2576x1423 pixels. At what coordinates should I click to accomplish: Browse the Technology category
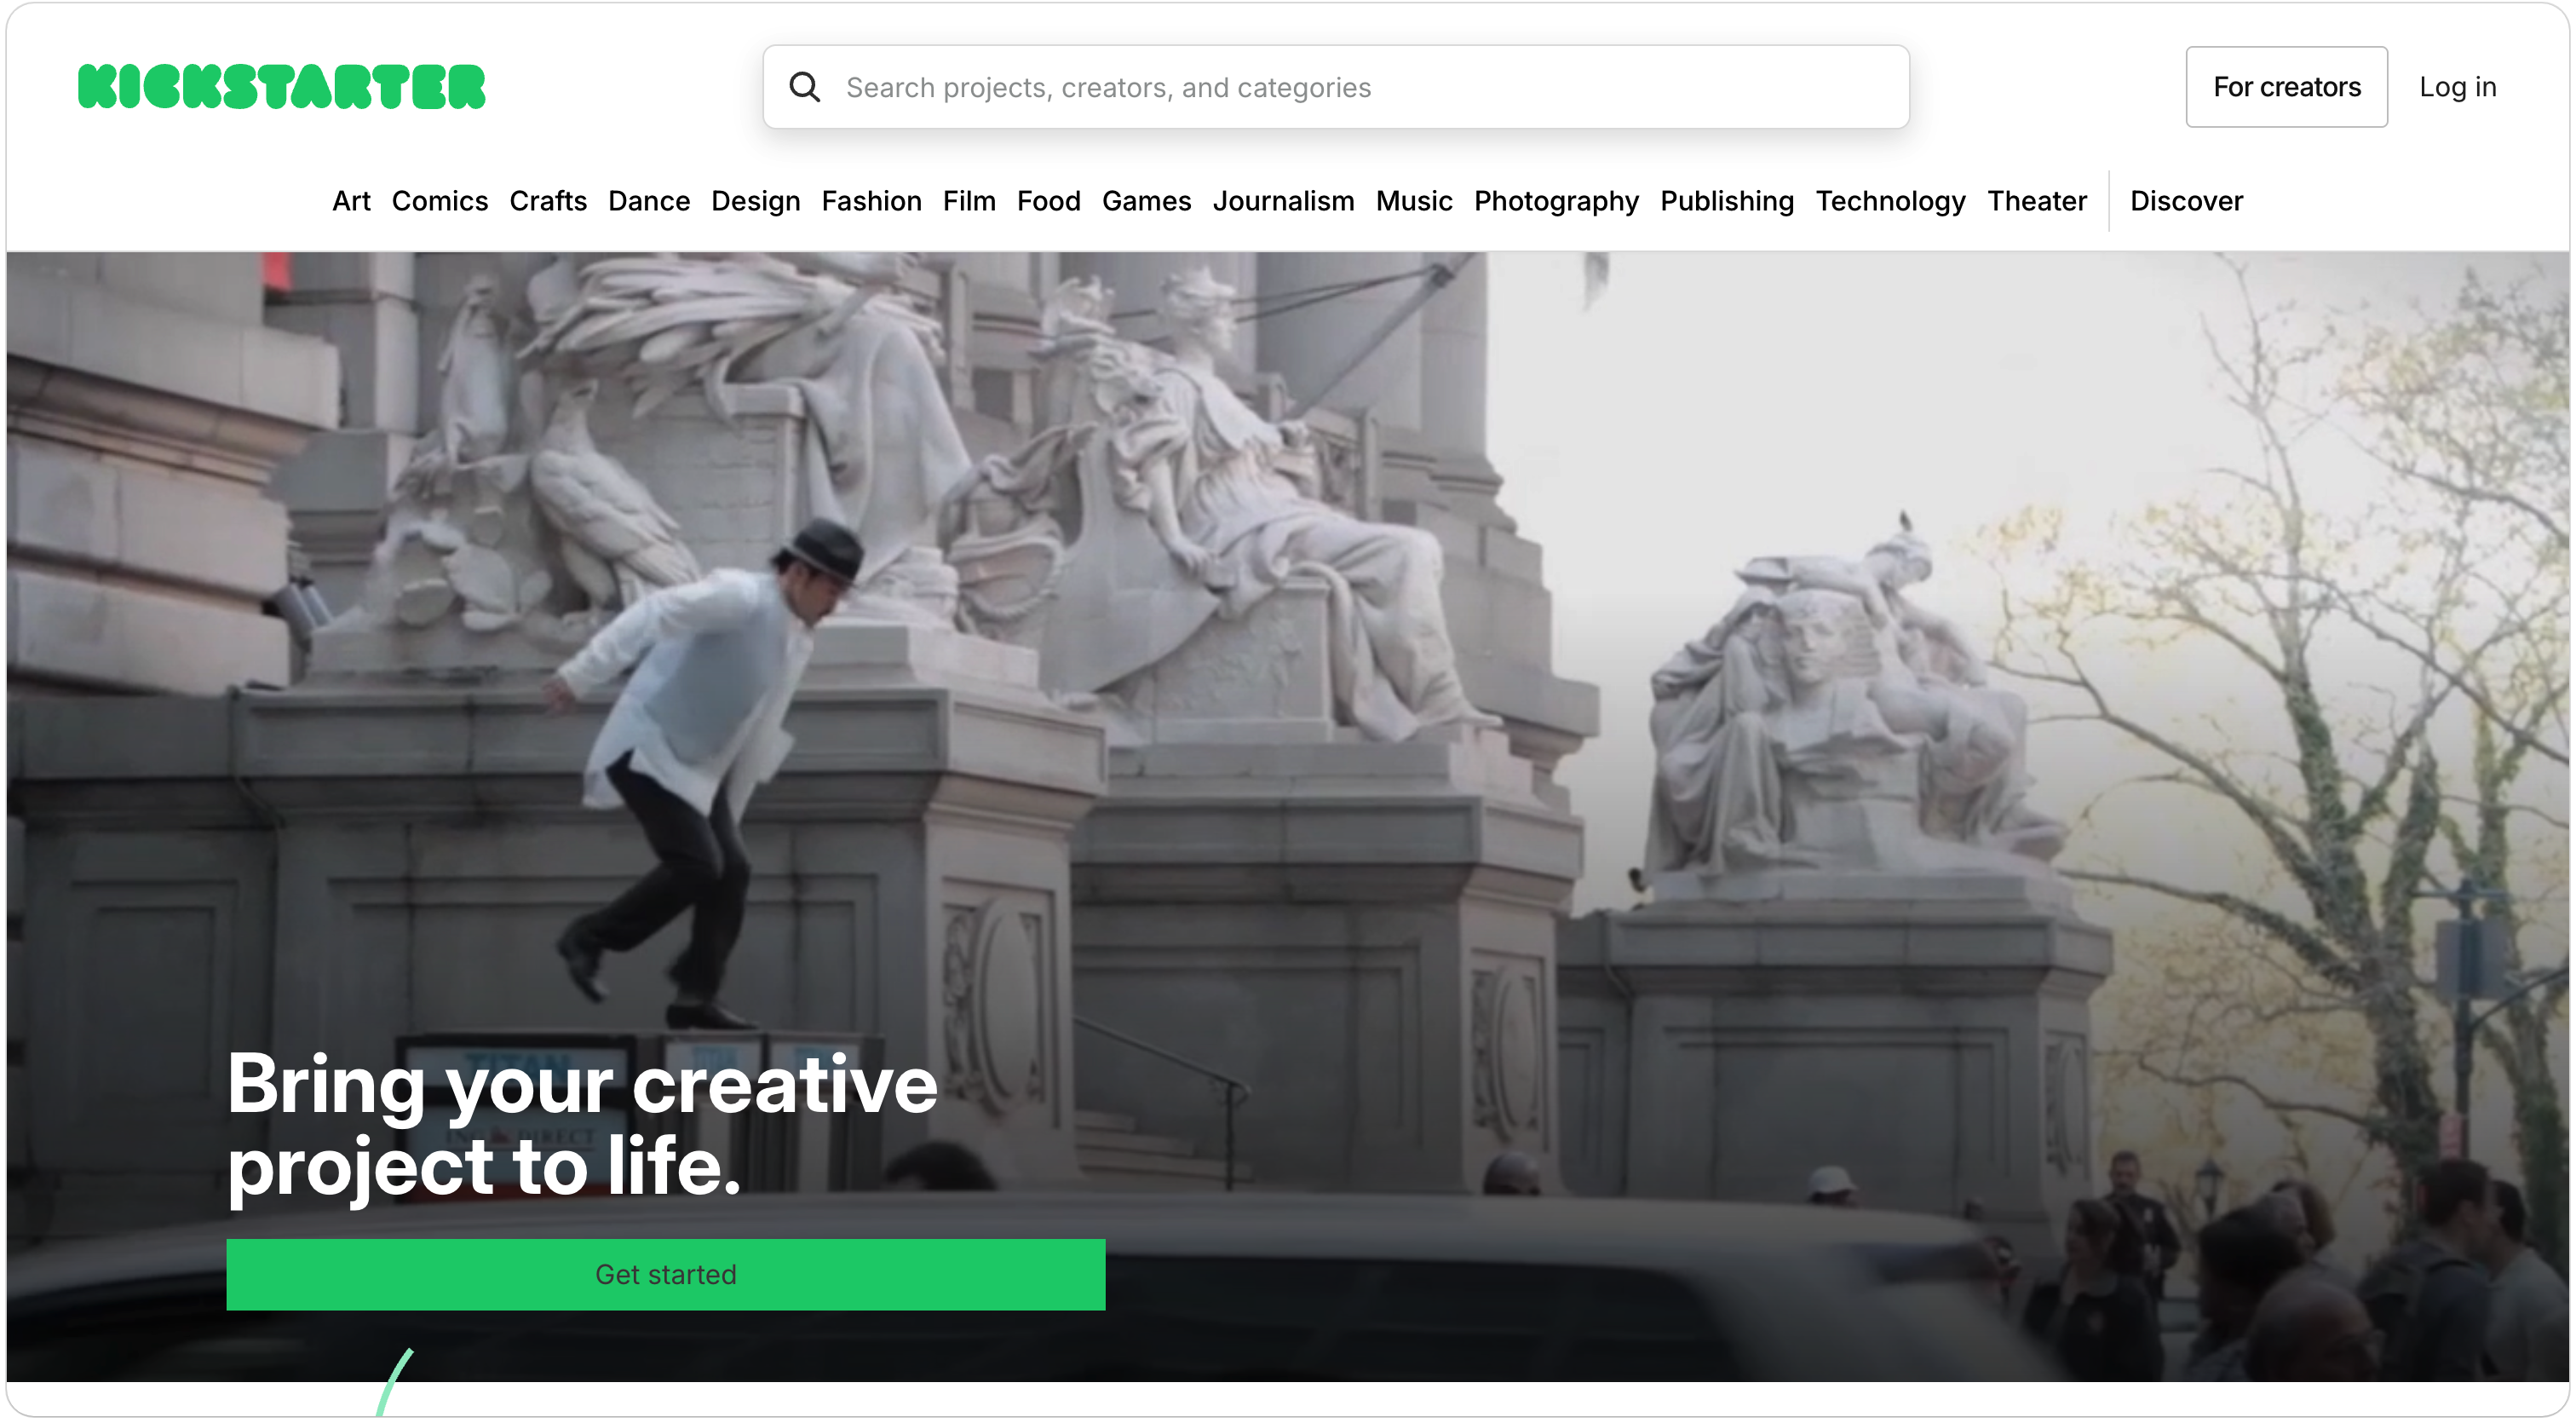point(1891,201)
